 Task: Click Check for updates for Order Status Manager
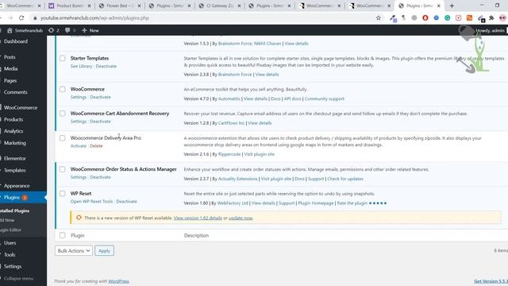tap(345, 179)
